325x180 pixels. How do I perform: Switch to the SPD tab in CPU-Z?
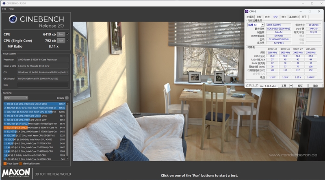[275, 17]
